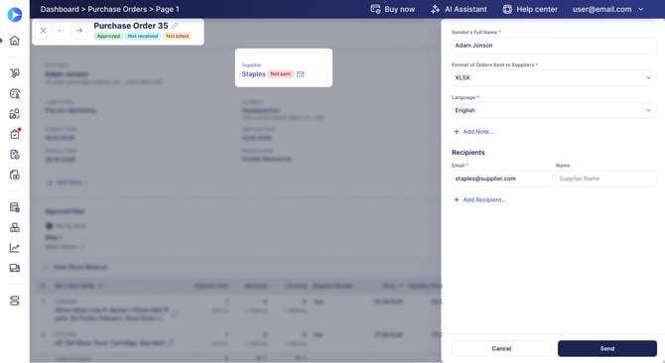This screenshot has width=665, height=363.
Task: Open the delivery truck icon in sidebar
Action: pos(15,268)
